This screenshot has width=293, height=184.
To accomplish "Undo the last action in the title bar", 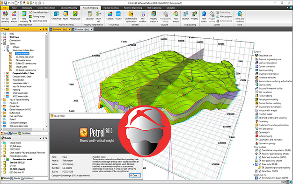I will (9, 3).
